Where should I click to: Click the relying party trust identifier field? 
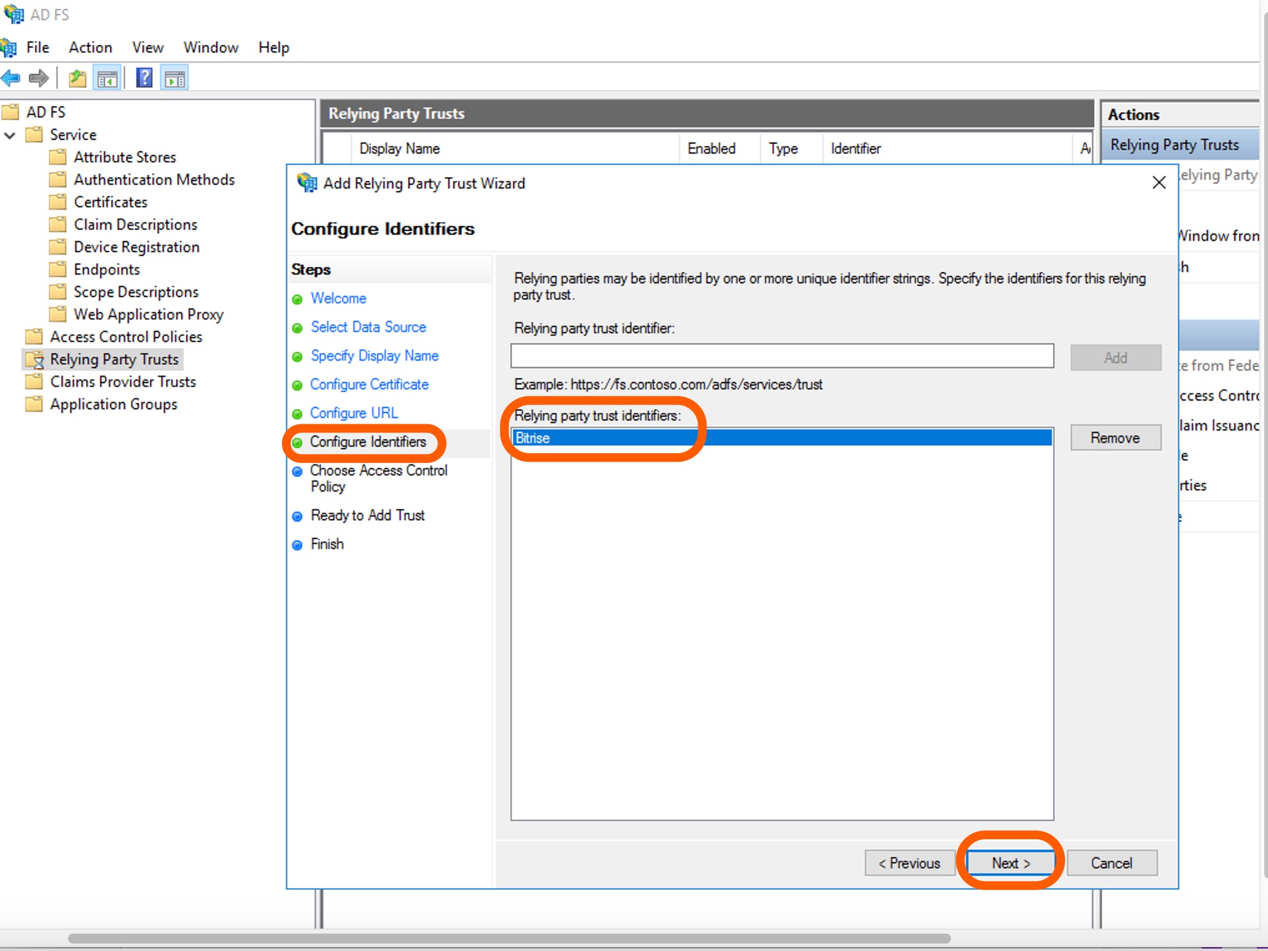782,356
